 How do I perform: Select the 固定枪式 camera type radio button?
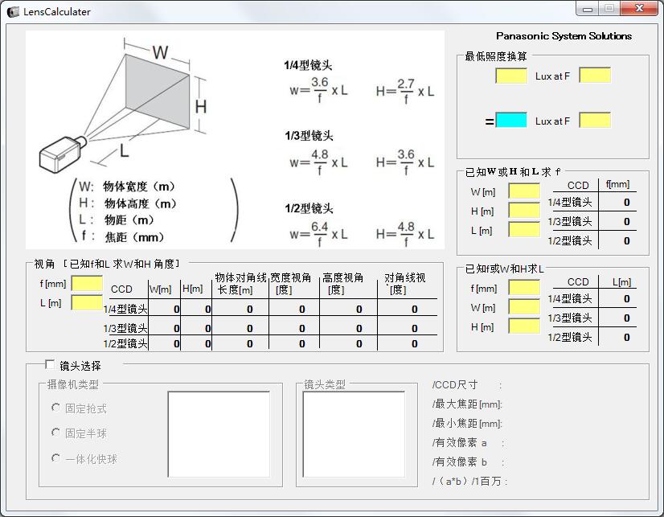[x=55, y=408]
